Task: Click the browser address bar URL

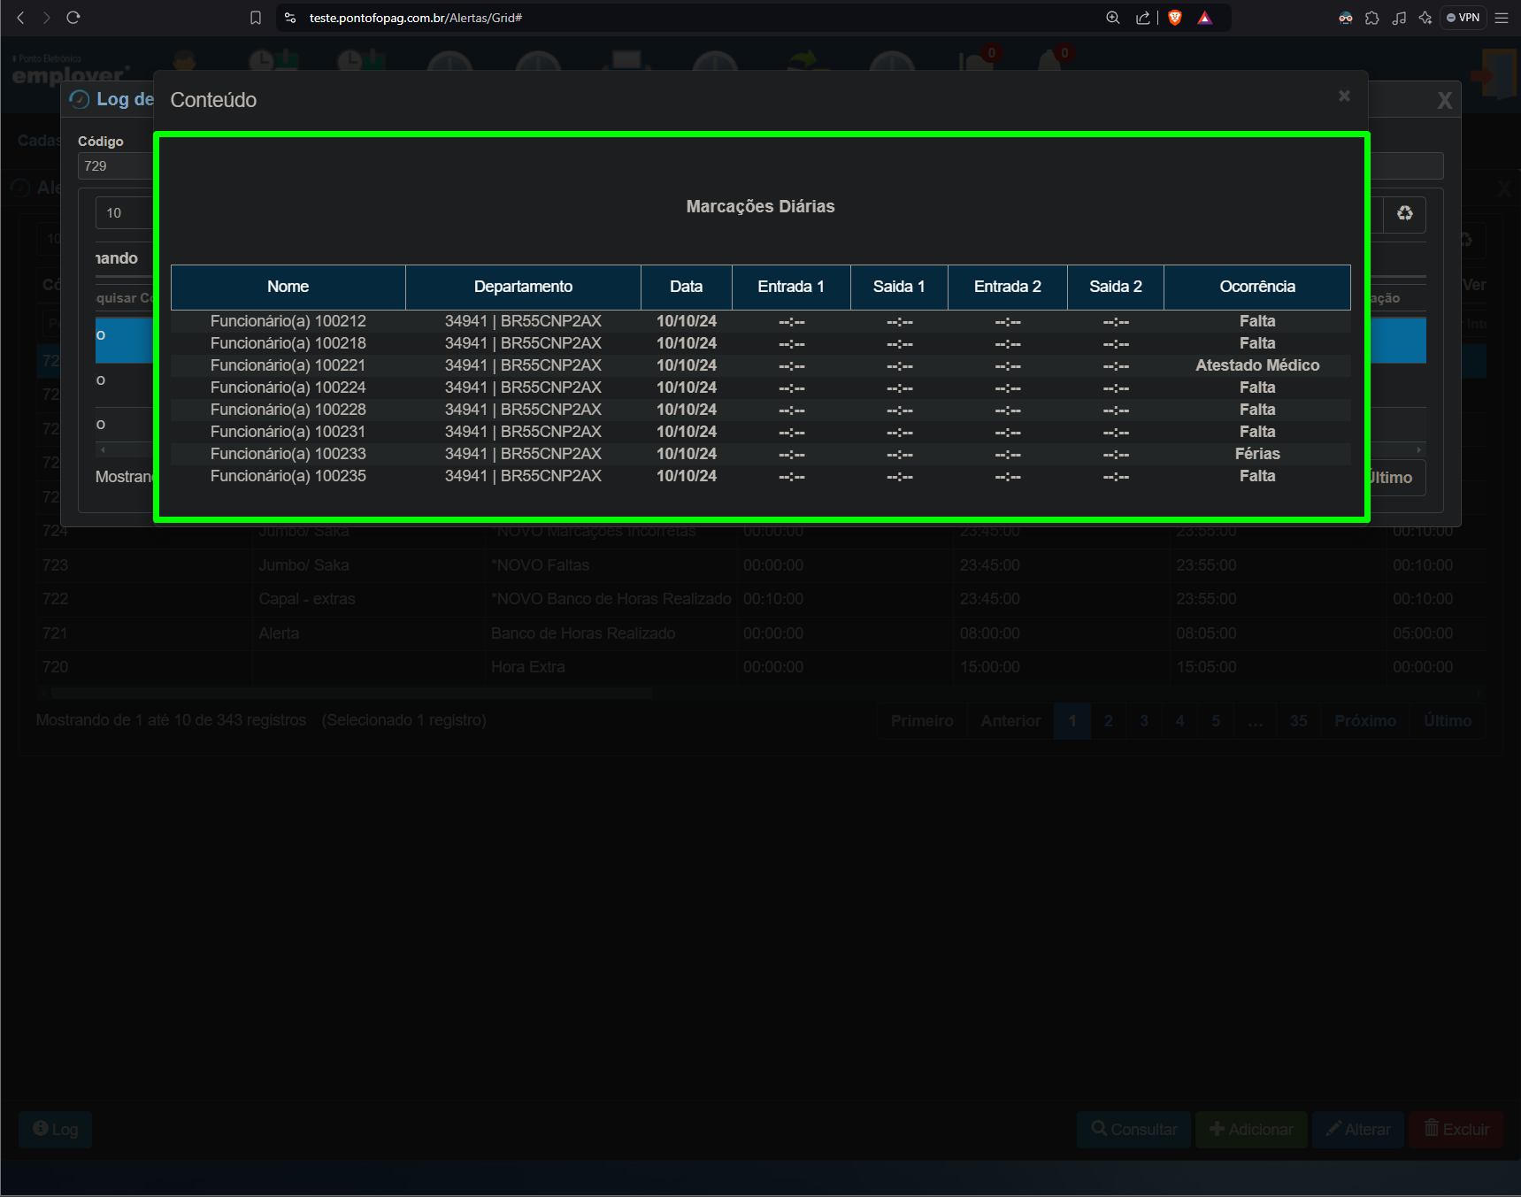Action: tap(416, 18)
